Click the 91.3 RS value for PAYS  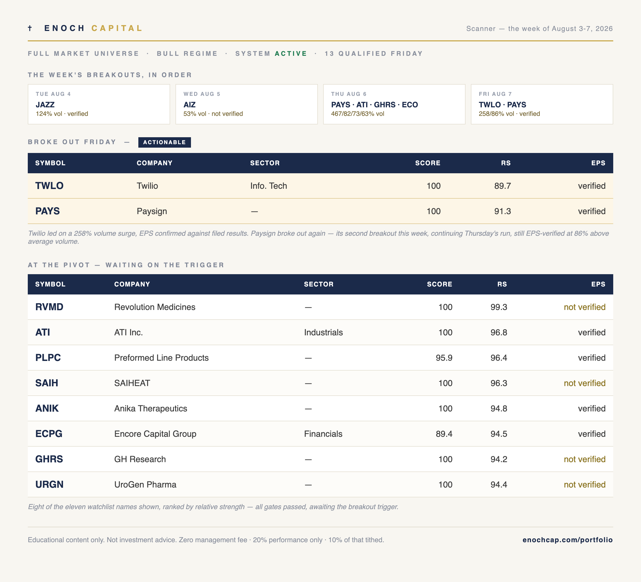tap(502, 211)
